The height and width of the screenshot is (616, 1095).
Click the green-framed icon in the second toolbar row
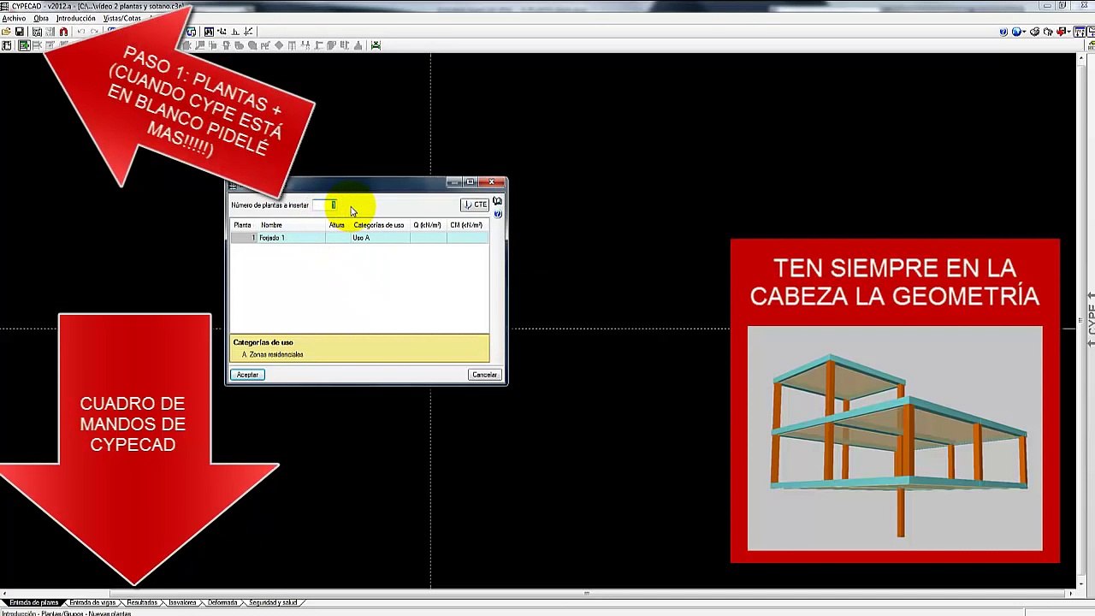tap(24, 45)
